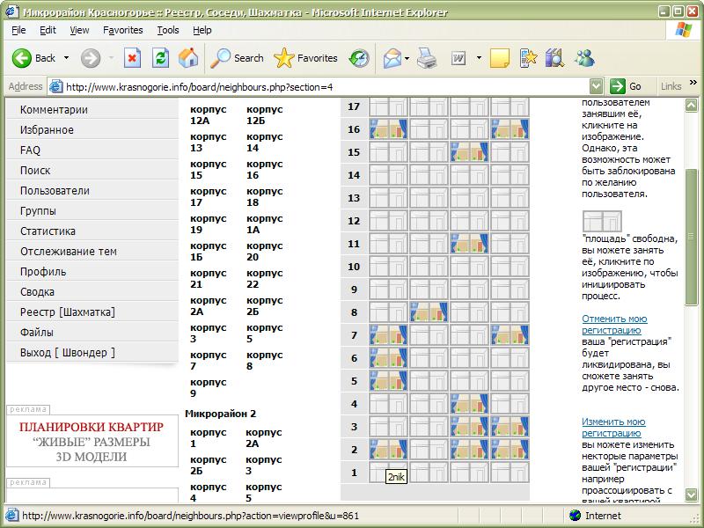Expand the Address bar dropdown list
Image resolution: width=704 pixels, height=528 pixels.
click(596, 86)
